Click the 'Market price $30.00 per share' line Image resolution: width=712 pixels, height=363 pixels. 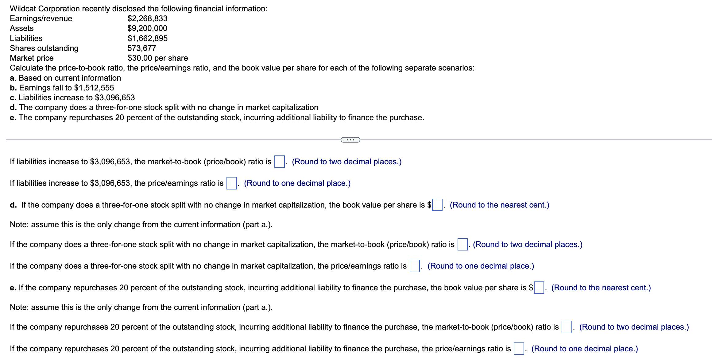(99, 58)
